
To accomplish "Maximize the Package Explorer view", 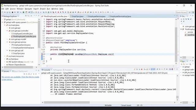I will [39, 16].
